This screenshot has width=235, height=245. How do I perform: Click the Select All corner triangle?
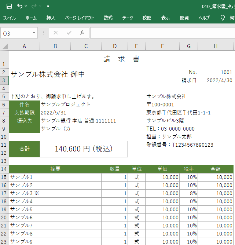pyautogui.click(x=5, y=47)
